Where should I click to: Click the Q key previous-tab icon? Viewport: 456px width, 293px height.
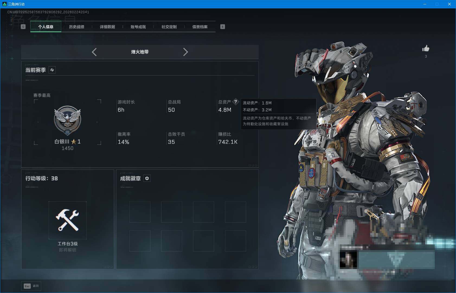coord(23,27)
